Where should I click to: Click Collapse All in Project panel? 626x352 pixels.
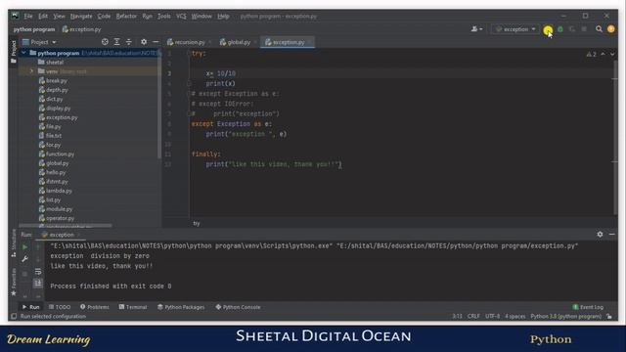click(128, 42)
